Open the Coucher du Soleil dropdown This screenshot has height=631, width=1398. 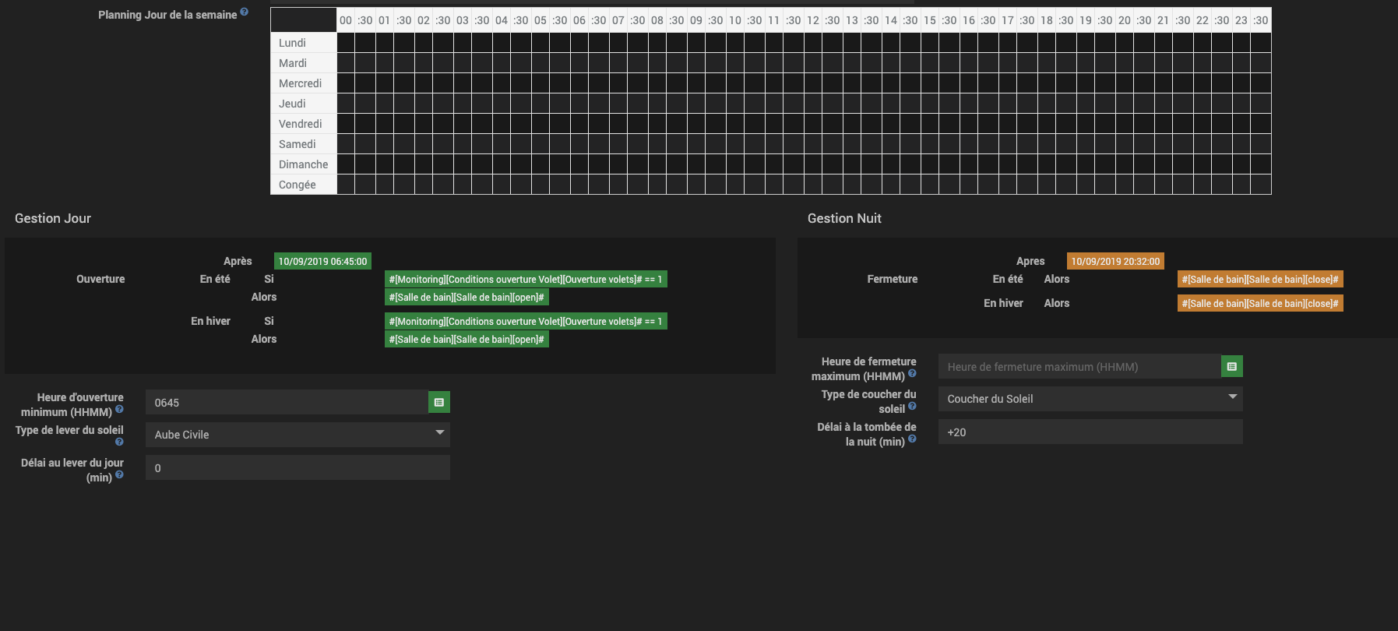(x=1090, y=399)
